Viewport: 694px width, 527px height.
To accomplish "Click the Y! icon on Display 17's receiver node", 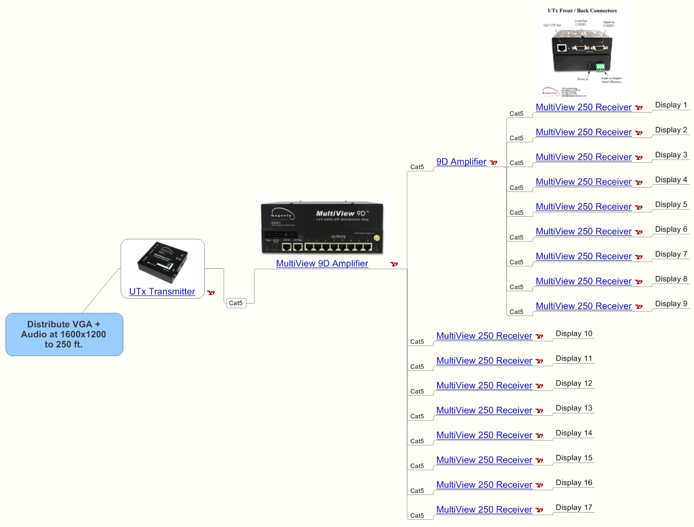I will pyautogui.click(x=540, y=511).
